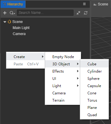Screen dimensions: 111x124
Task: Expand the Effects submenu arrow
Action: [x=78, y=71]
